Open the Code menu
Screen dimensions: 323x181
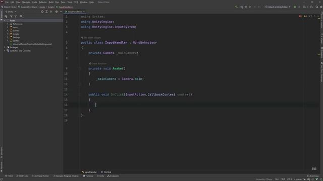(35, 2)
